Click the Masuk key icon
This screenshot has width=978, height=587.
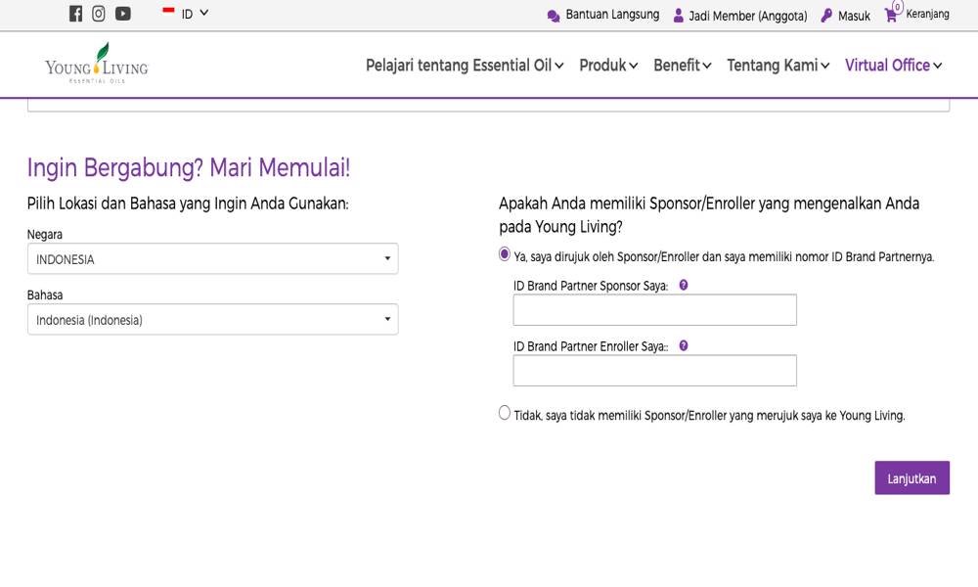click(826, 16)
